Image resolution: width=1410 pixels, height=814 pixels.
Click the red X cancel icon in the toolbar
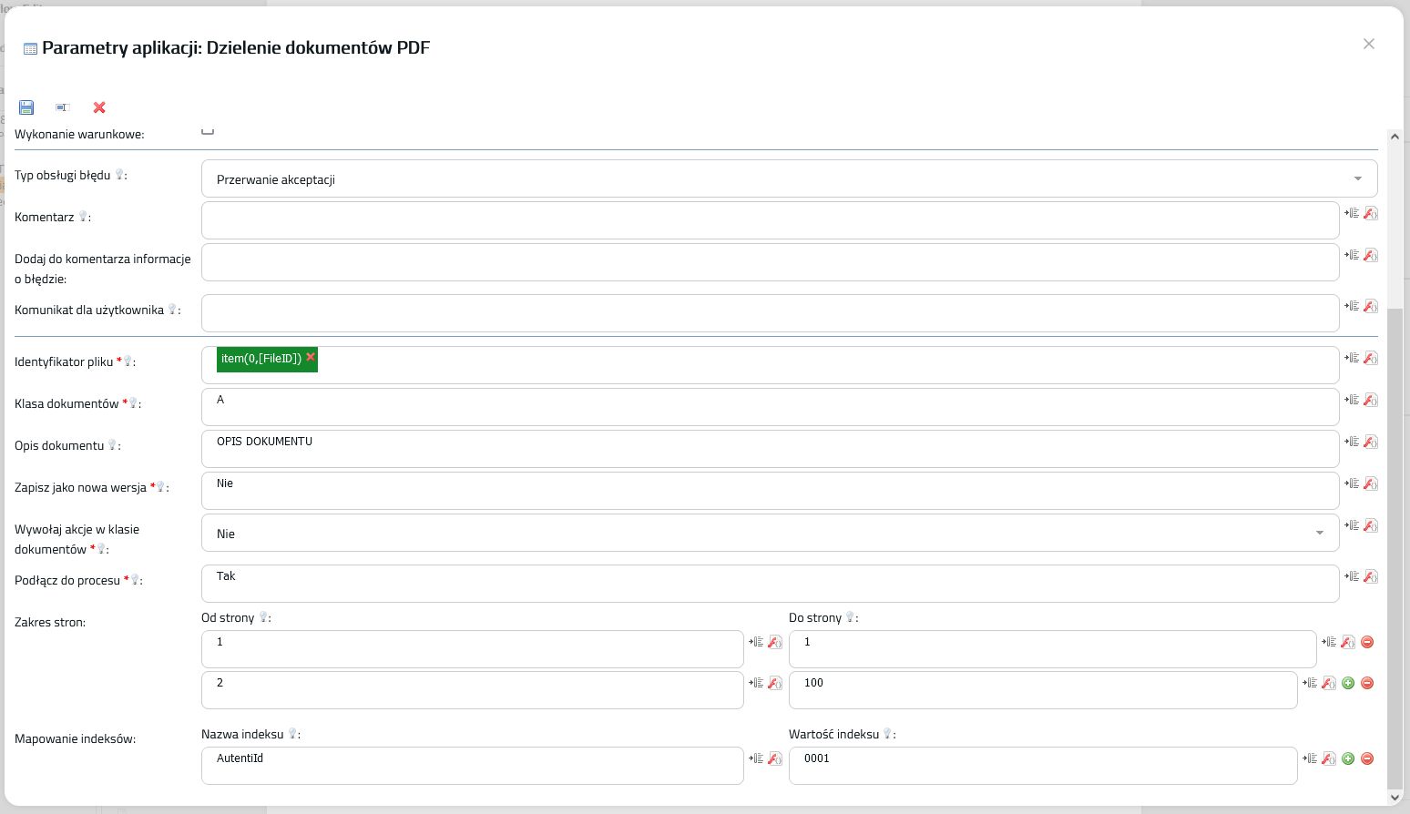pos(99,107)
